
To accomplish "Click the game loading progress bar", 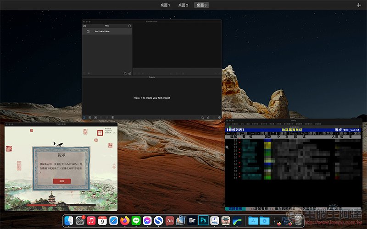I will (61, 206).
